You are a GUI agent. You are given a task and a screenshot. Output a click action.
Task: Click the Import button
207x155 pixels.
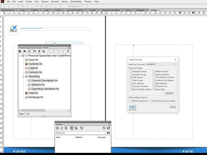133,107
